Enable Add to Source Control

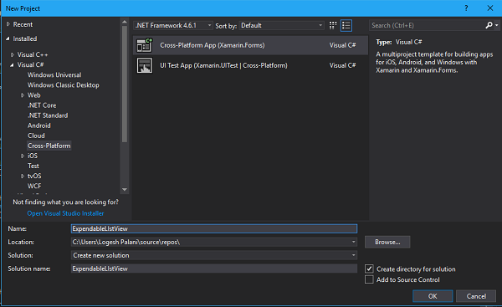(x=369, y=279)
